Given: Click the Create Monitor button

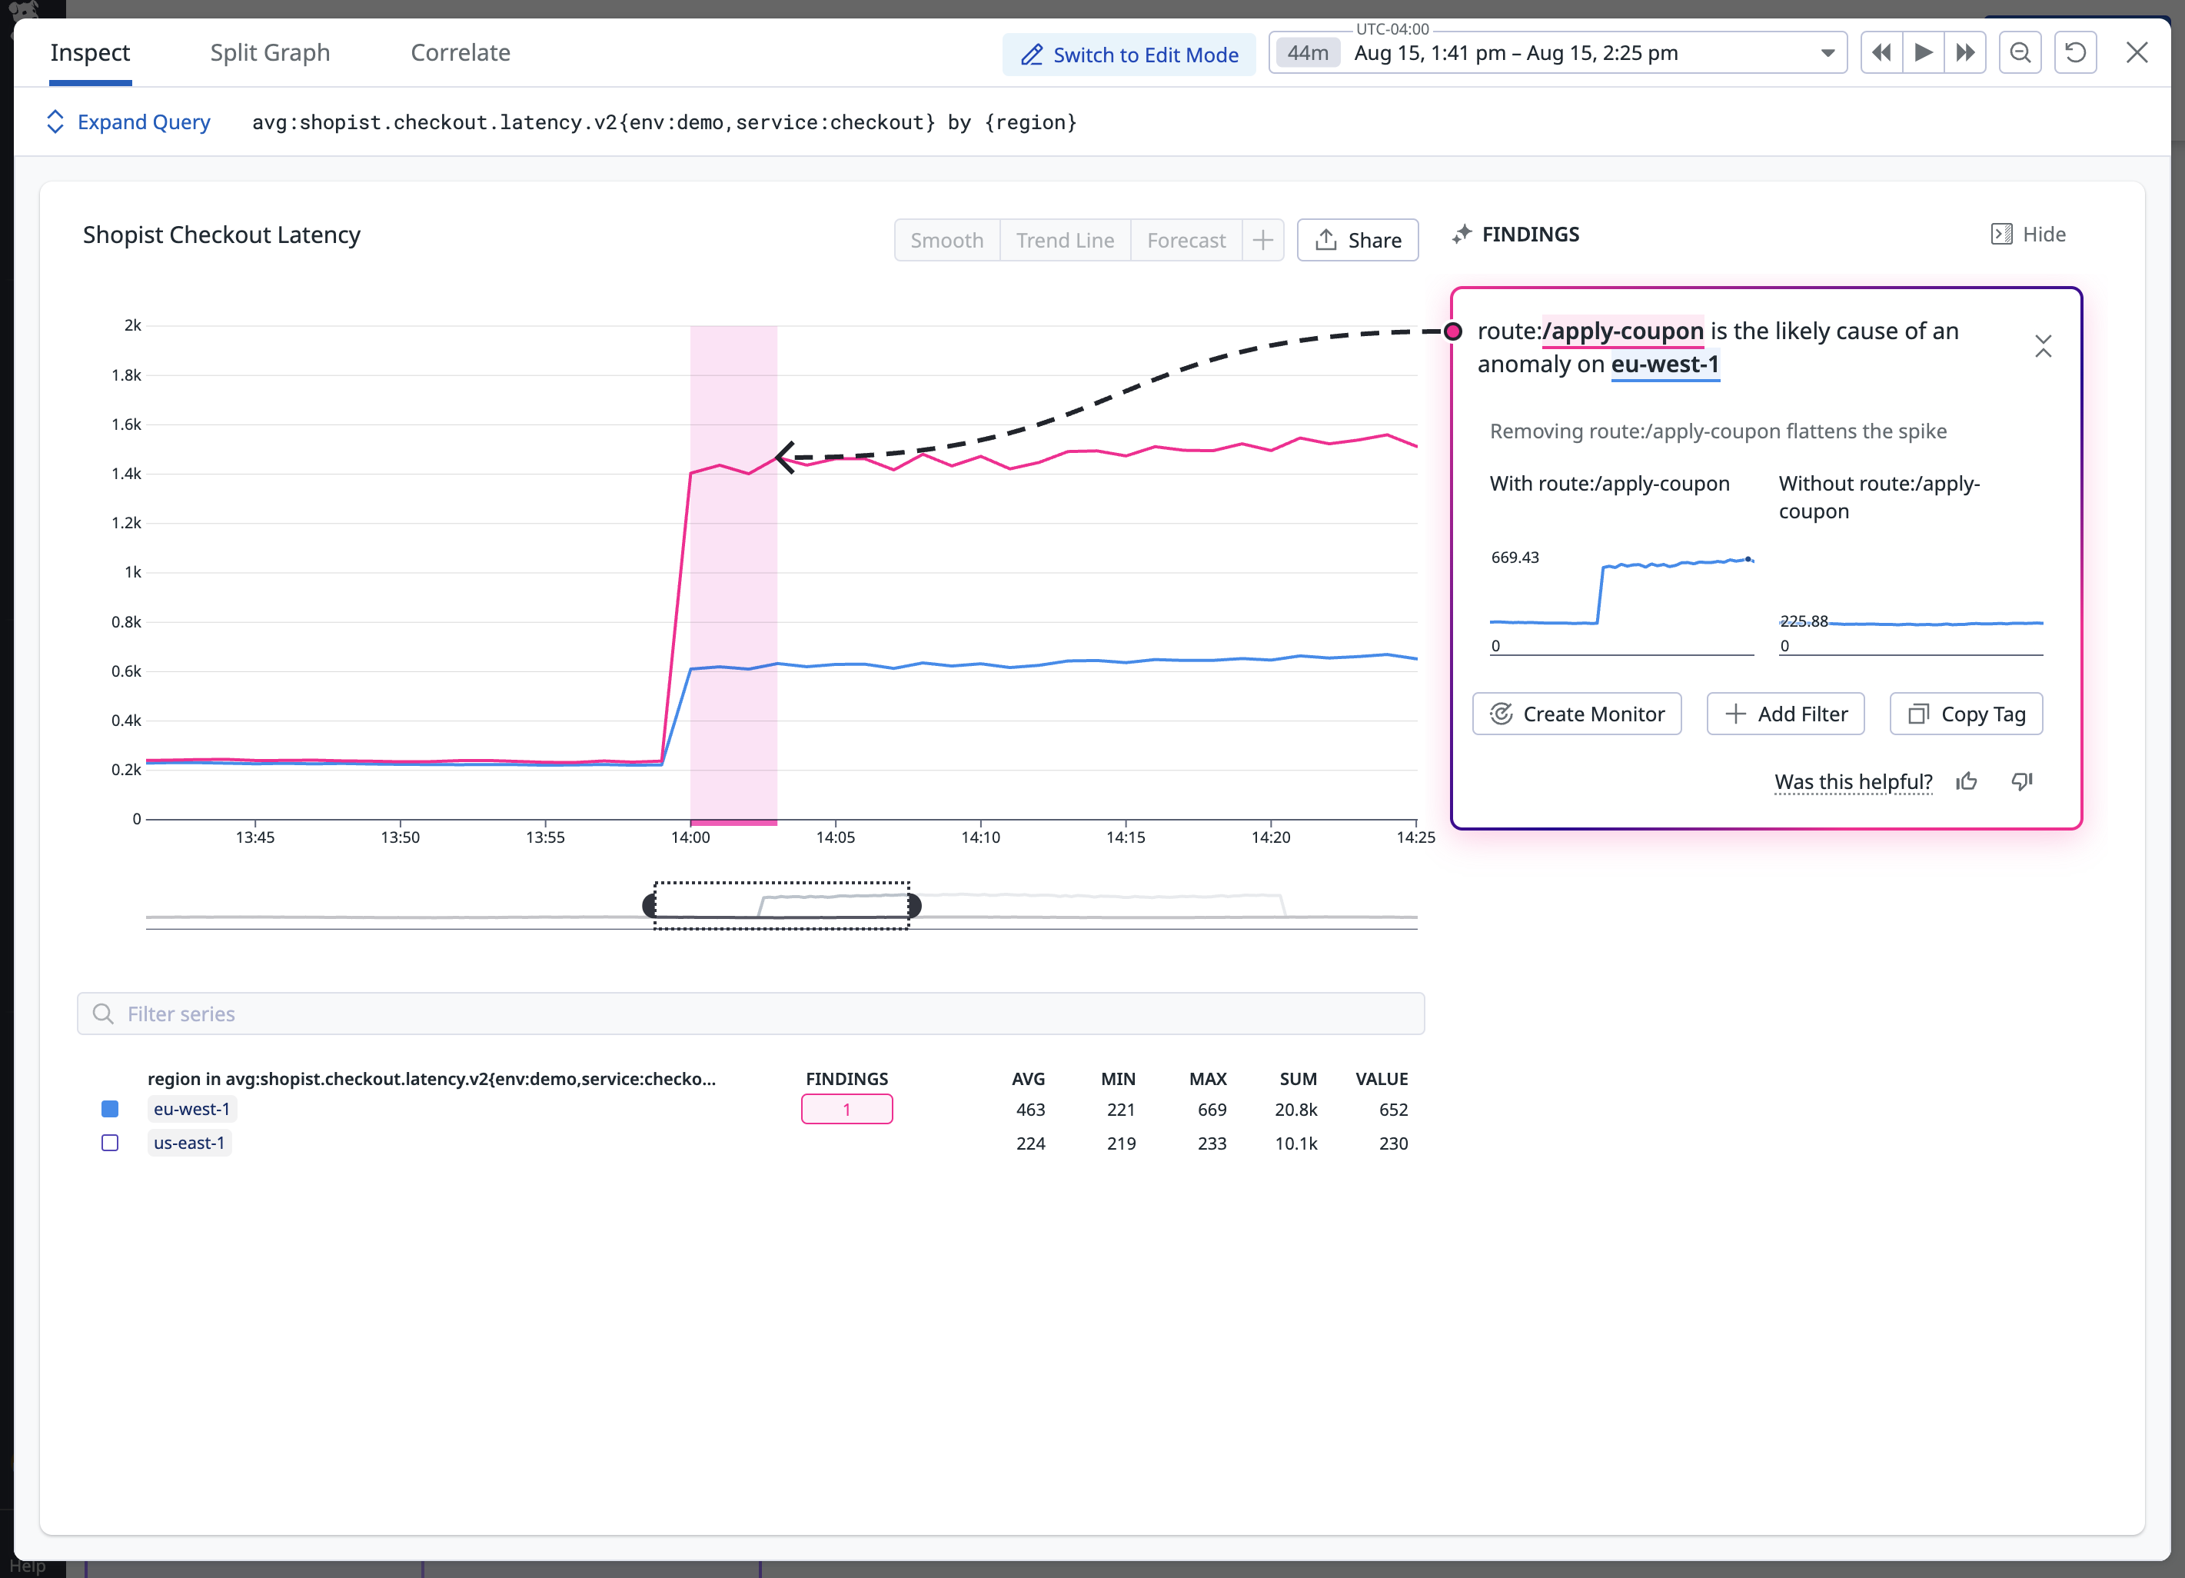Looking at the screenshot, I should [1576, 714].
